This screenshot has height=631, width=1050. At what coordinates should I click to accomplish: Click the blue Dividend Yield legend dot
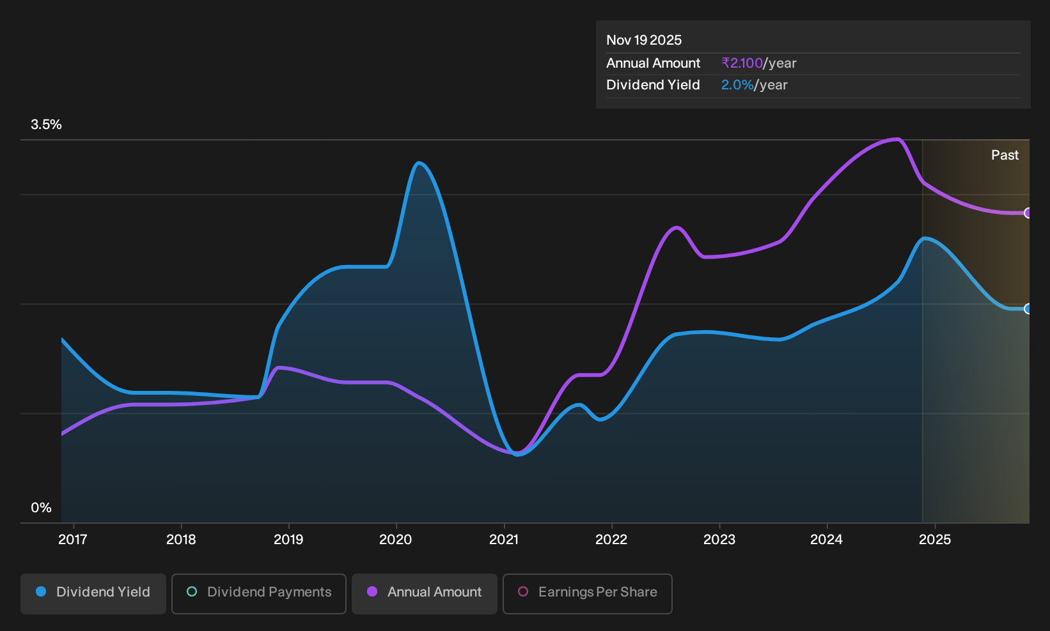pos(41,591)
